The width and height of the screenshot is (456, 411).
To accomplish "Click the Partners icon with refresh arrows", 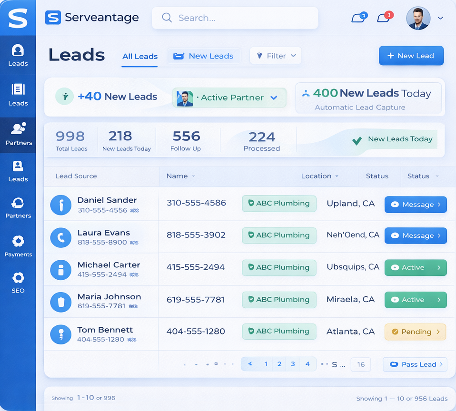I will 18,207.
